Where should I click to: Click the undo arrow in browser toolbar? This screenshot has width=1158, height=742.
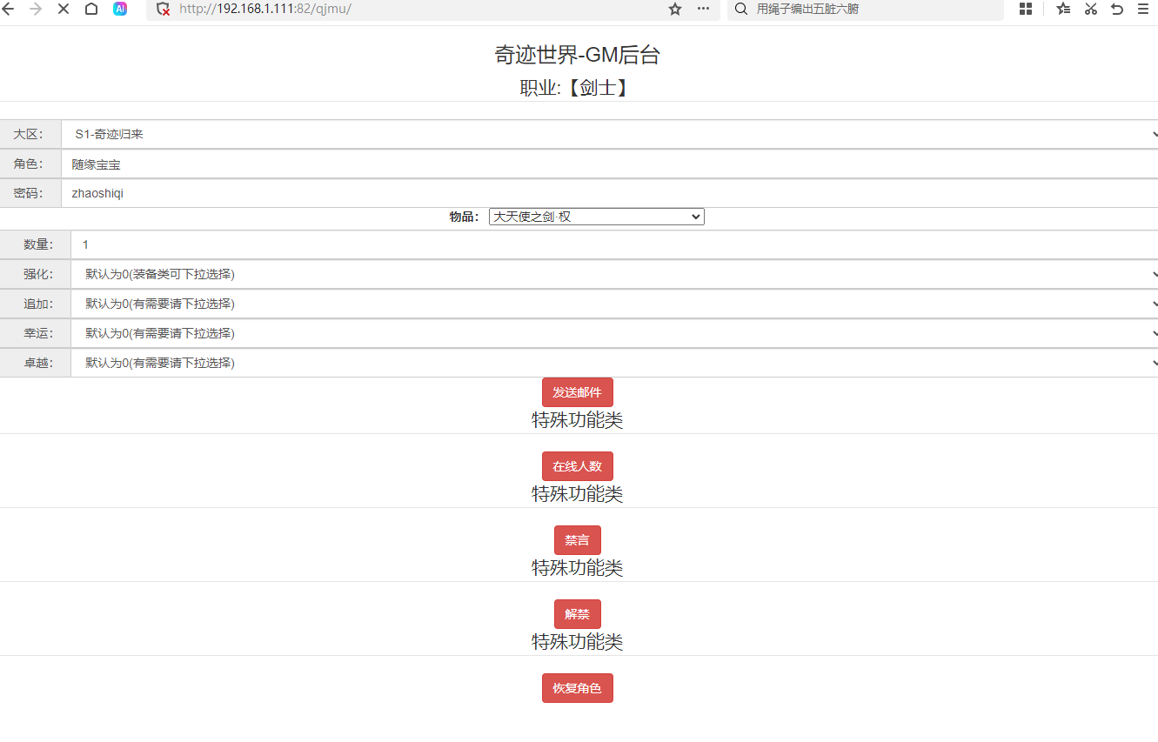click(x=1117, y=9)
